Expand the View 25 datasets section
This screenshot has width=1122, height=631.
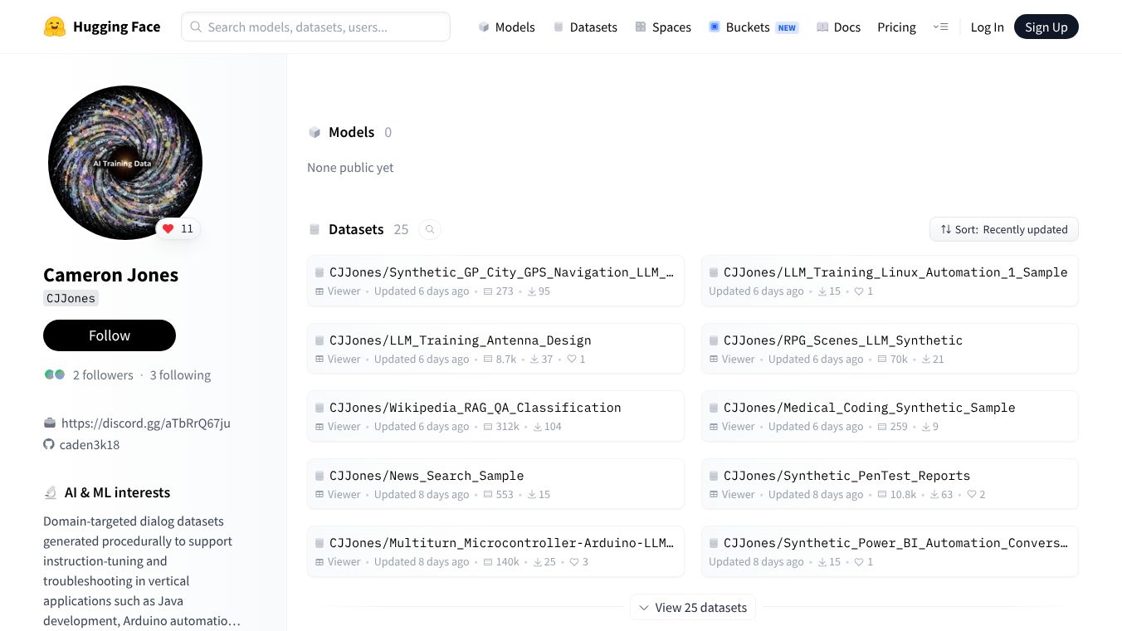click(x=692, y=607)
